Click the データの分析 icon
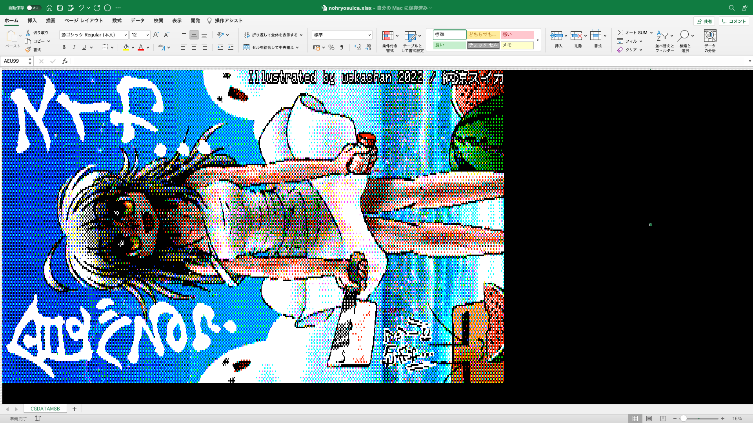The height and width of the screenshot is (423, 753). click(710, 36)
